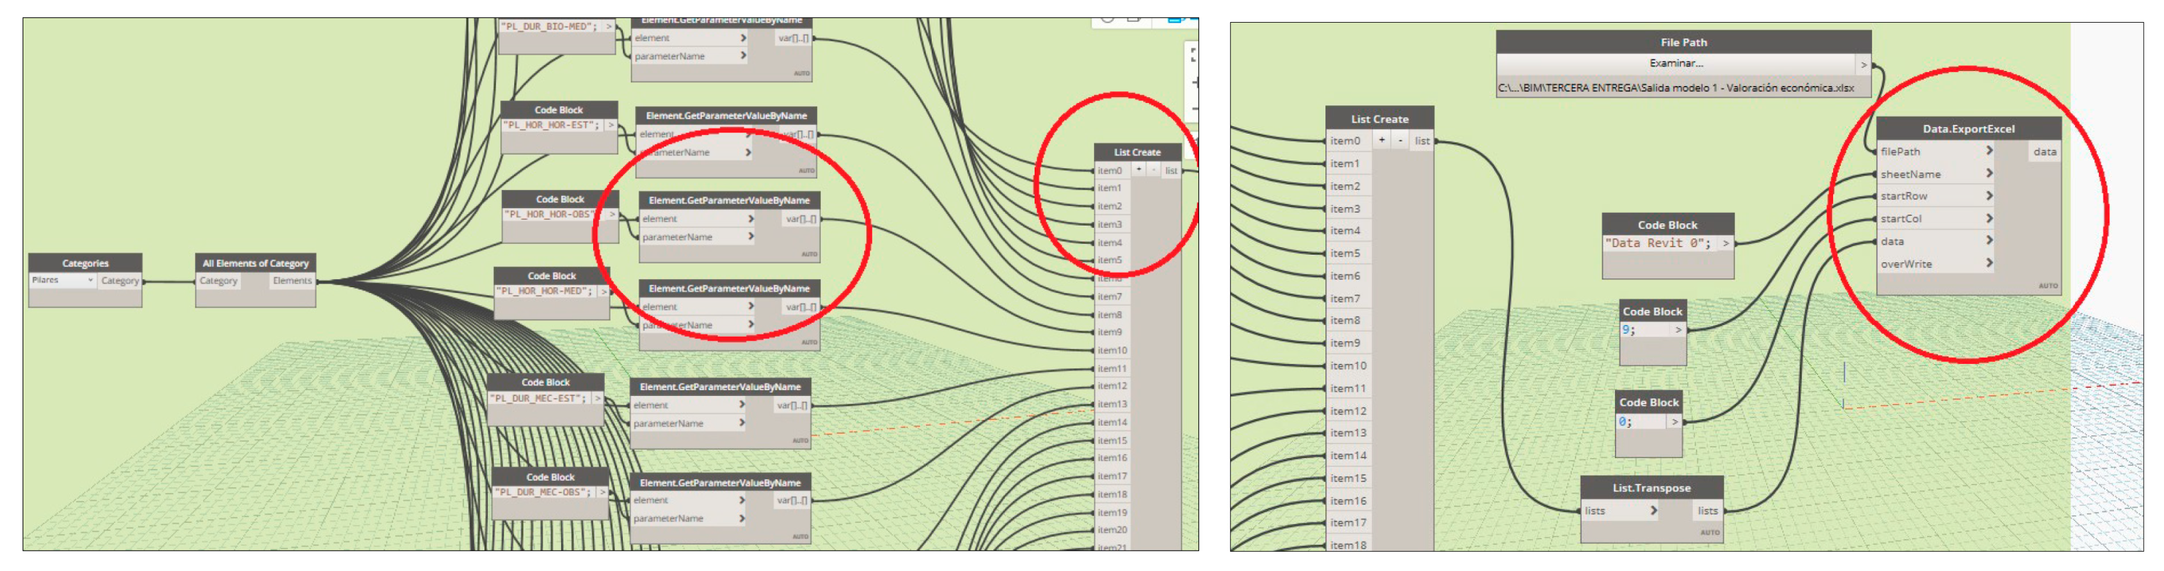This screenshot has width=2164, height=571.
Task: Click the "PL_HOR_HOR-EST" code block text
Action: [551, 125]
